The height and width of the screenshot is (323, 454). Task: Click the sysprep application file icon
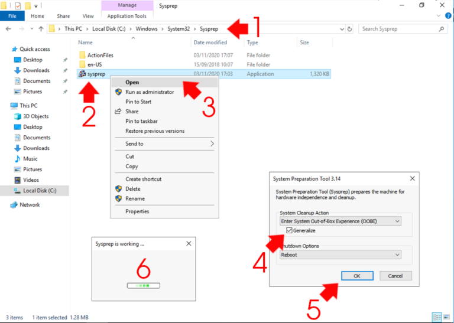(82, 74)
